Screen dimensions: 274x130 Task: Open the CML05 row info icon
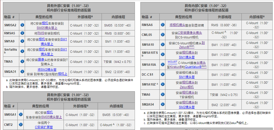pos(163,35)
